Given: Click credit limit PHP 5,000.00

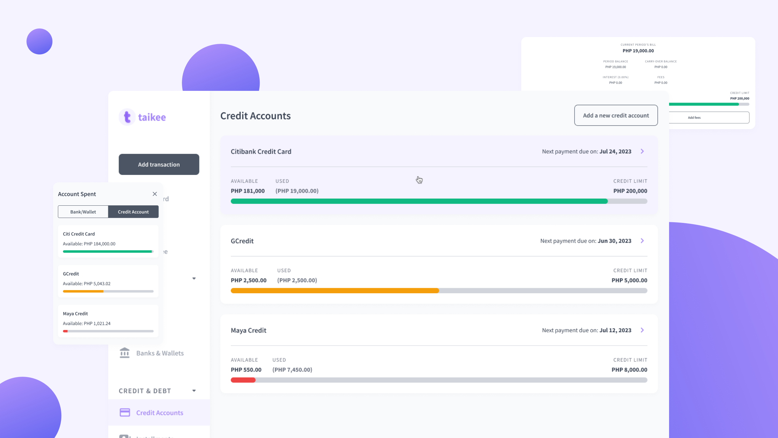Looking at the screenshot, I should coord(630,280).
